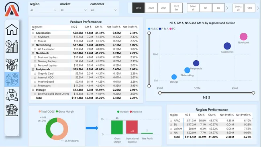The height and width of the screenshot is (147, 261).
Task: Select the marketing megaphone icon
Action: [12, 79]
